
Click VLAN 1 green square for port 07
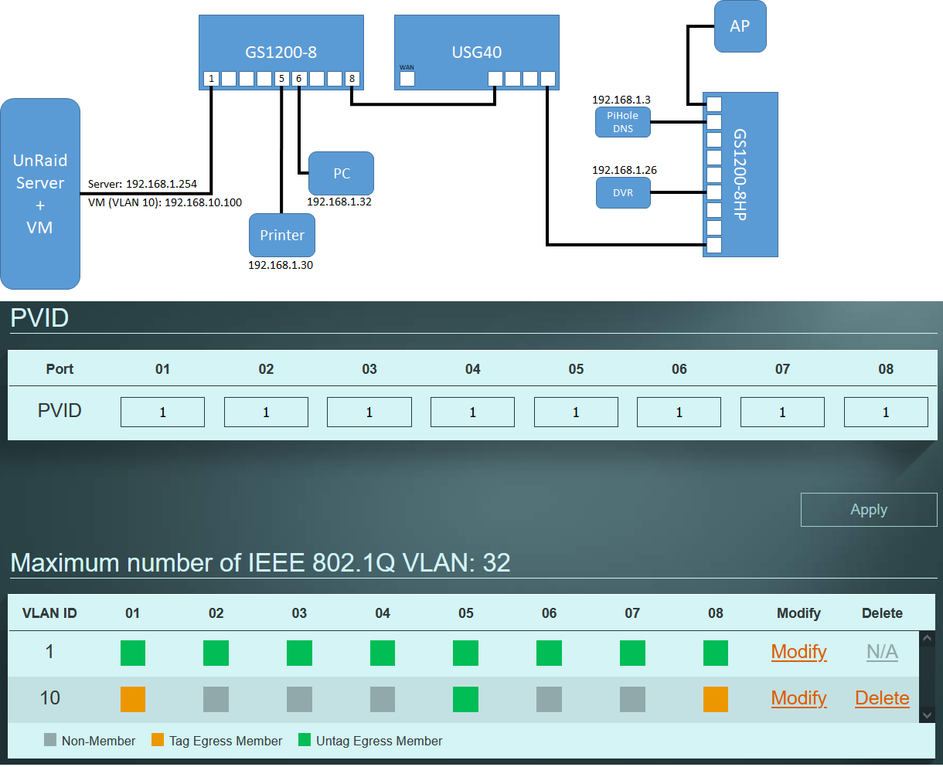632,653
